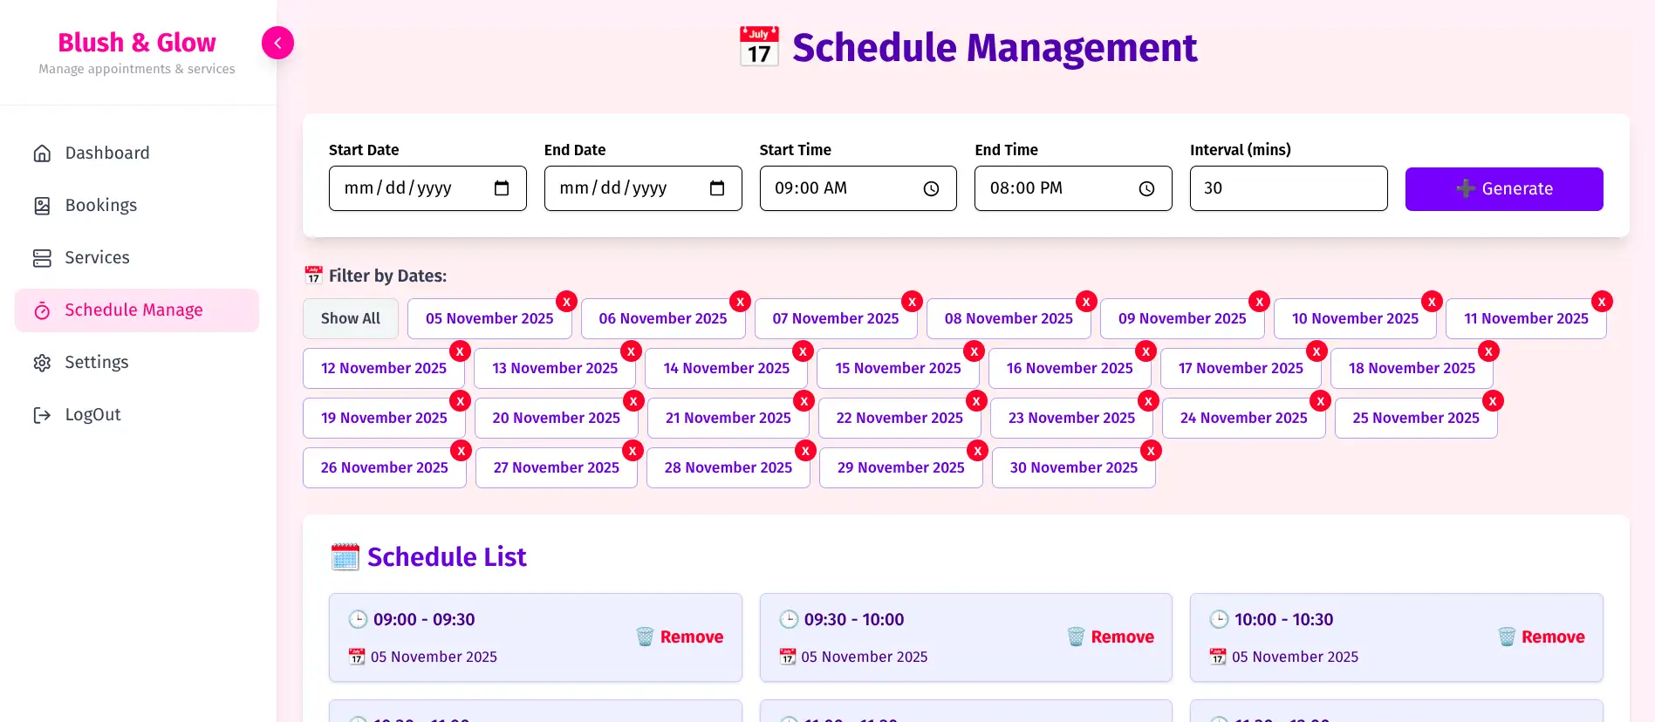The width and height of the screenshot is (1655, 722).
Task: Click the End Time clock icon
Action: tap(1146, 188)
